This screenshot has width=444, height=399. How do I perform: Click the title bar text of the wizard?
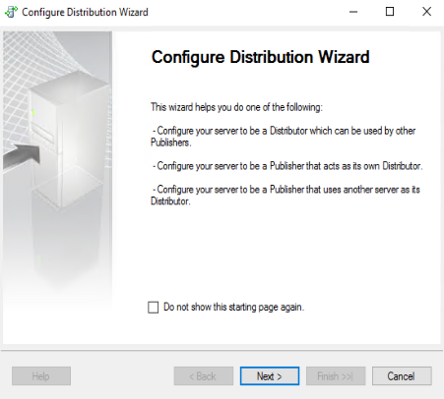(x=85, y=12)
